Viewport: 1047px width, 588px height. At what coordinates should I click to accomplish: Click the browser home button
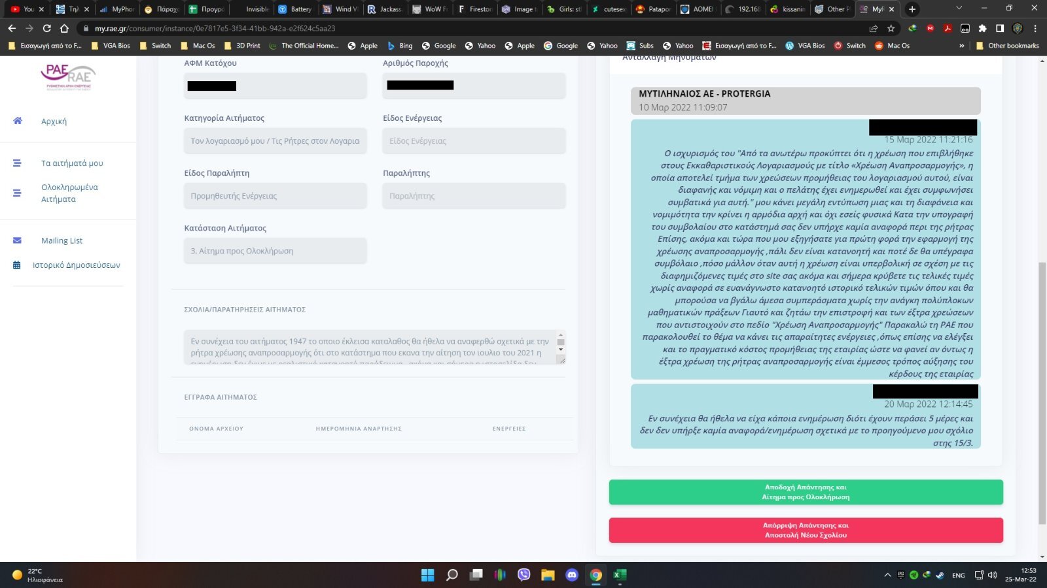pos(64,28)
